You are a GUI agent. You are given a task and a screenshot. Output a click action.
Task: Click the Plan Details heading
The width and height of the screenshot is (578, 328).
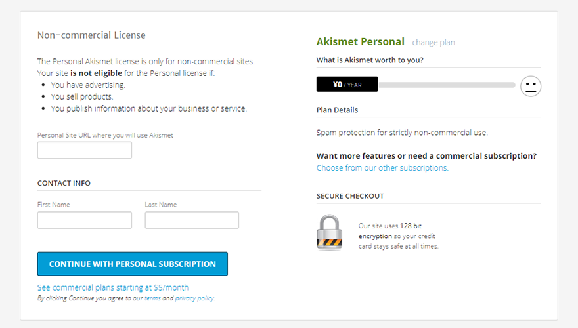coord(337,110)
